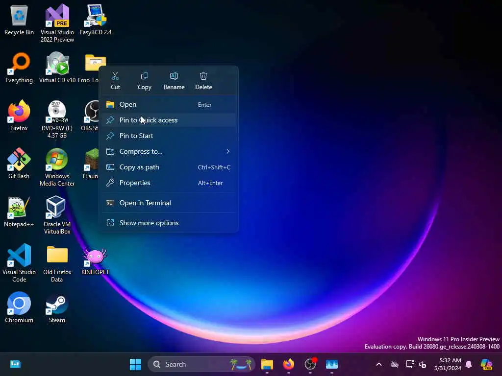The height and width of the screenshot is (376, 502).
Task: Click the taskbar Search box
Action: click(201, 364)
